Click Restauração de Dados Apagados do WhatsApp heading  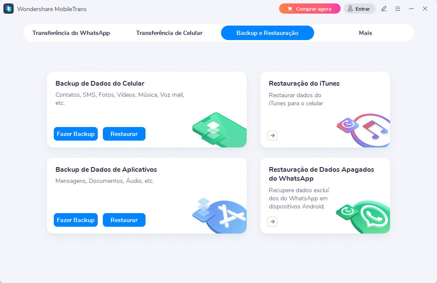pos(321,174)
